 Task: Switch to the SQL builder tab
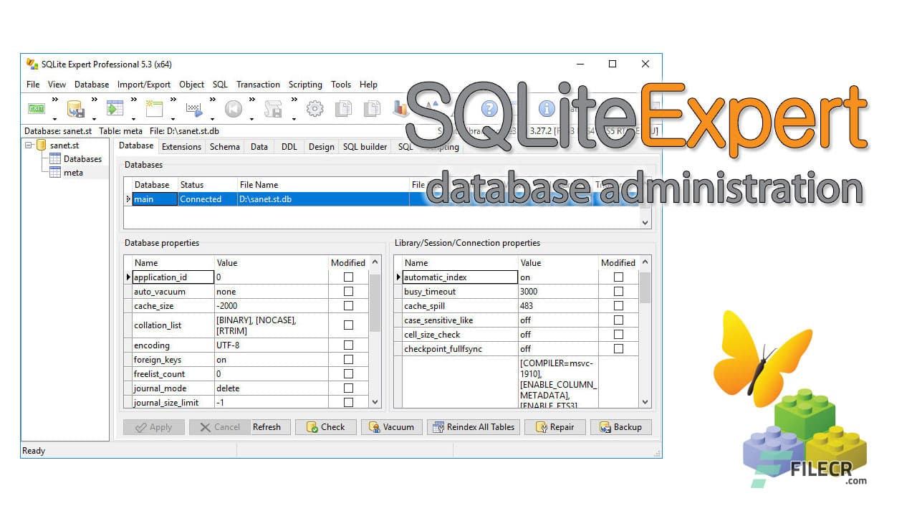pos(365,146)
